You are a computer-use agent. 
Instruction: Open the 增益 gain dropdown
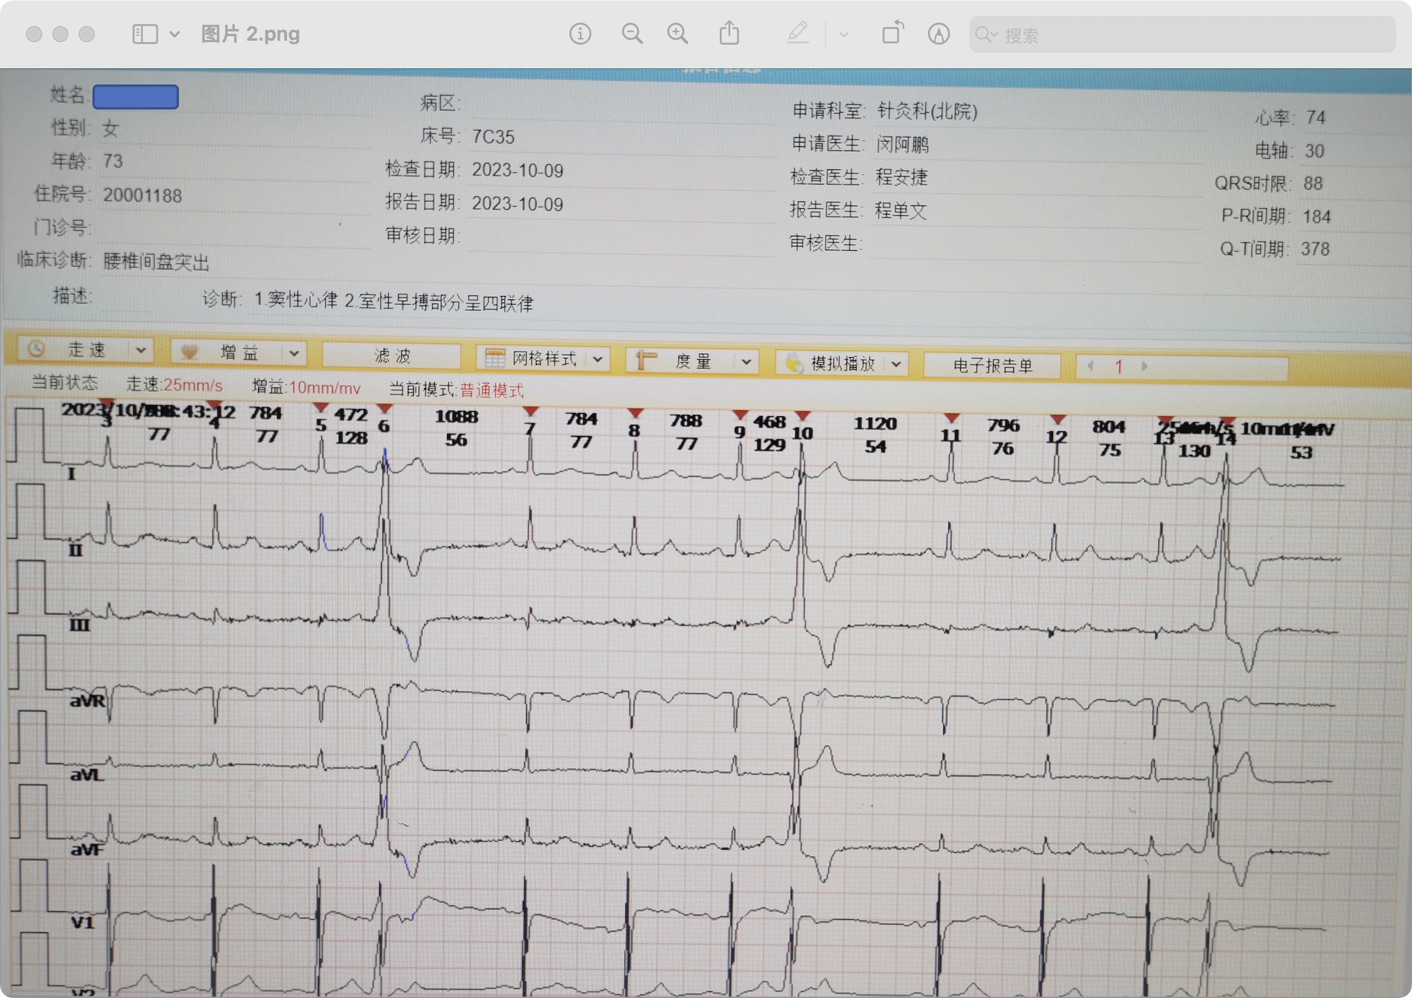(240, 353)
